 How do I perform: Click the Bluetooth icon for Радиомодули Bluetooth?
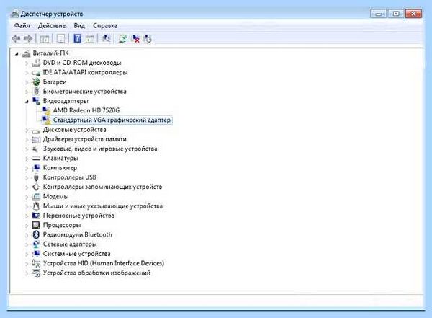36,234
